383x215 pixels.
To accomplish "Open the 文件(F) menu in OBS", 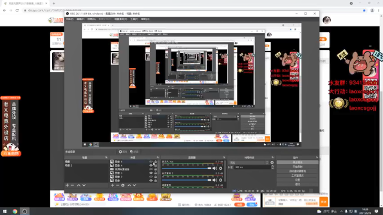I will pos(69,19).
